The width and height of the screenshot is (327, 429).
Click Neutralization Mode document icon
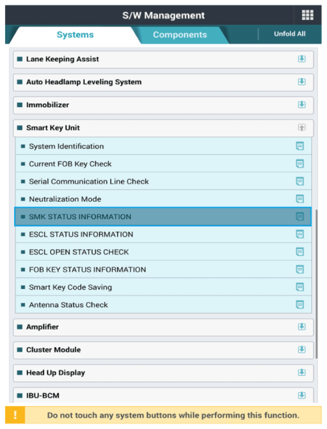pyautogui.click(x=300, y=199)
